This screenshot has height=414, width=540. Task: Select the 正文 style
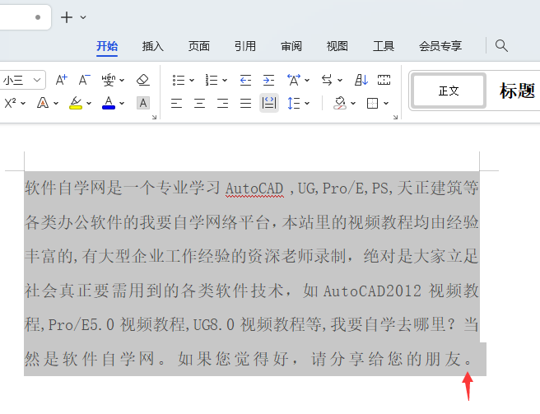[449, 91]
